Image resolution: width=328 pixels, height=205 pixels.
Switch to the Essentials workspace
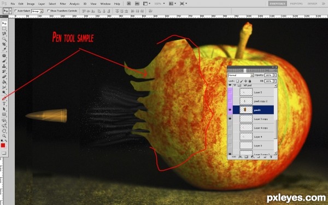coord(277,4)
